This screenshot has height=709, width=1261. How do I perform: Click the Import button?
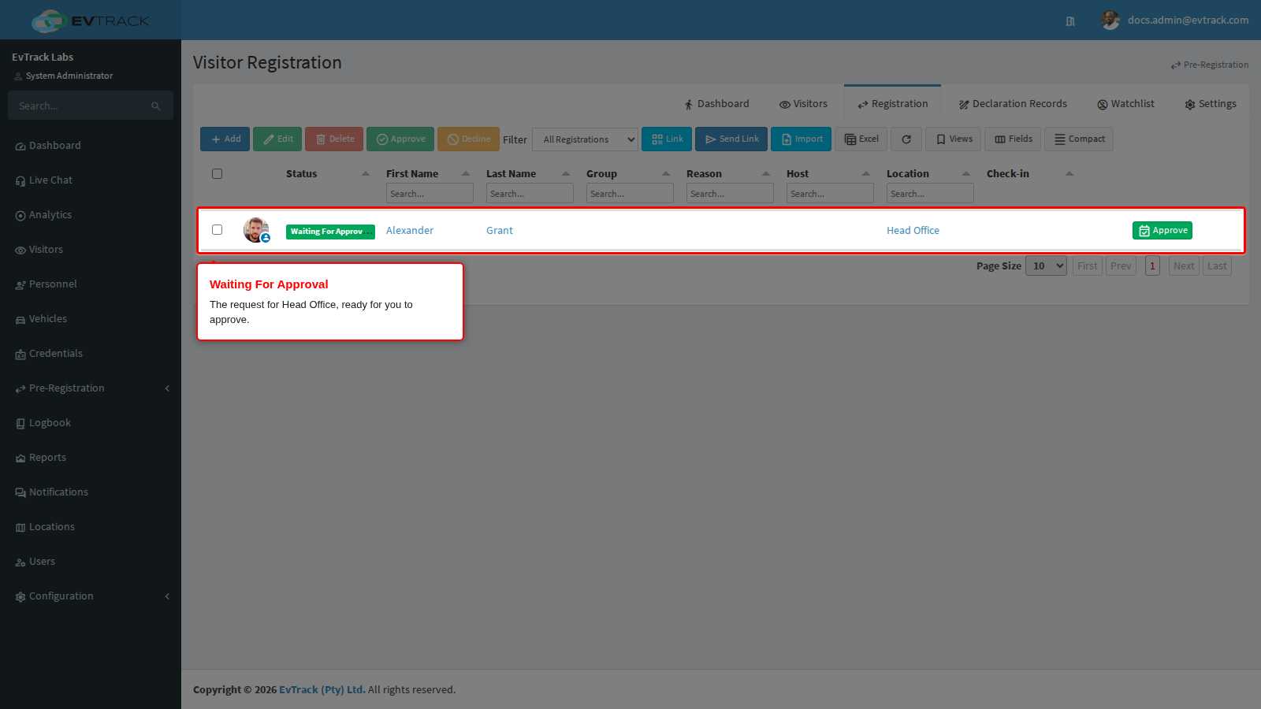(801, 139)
